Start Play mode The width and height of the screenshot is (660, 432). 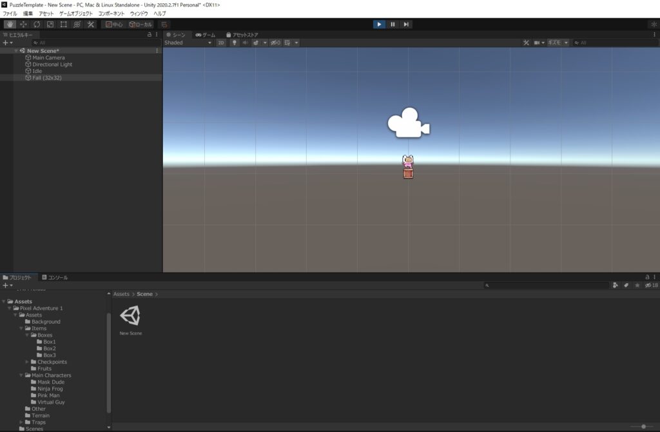[x=379, y=25]
